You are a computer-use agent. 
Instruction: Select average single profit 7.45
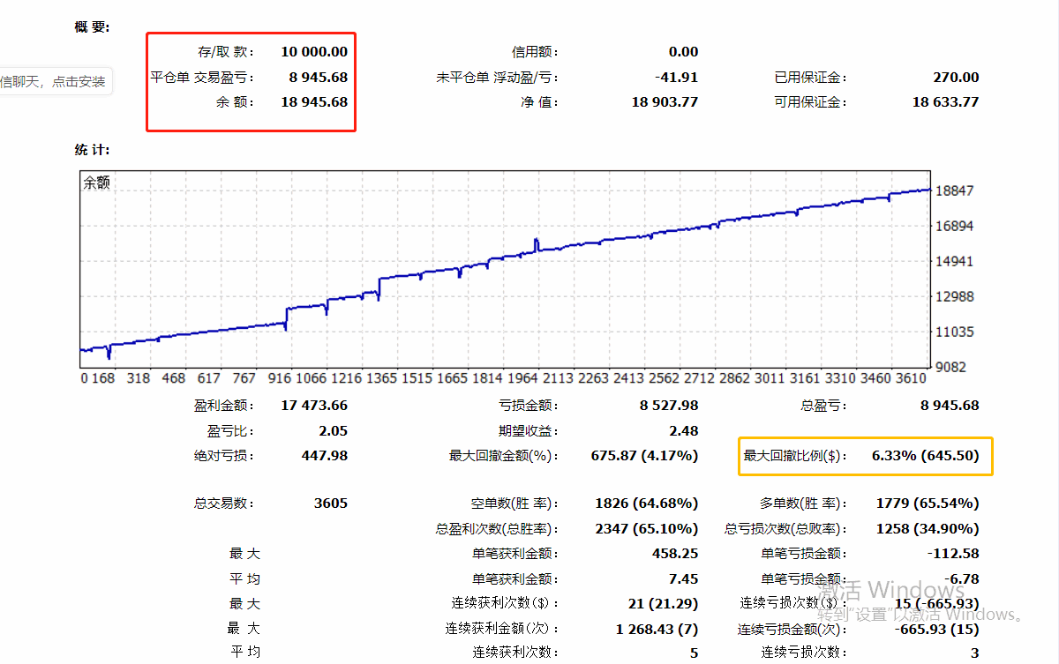pos(684,579)
